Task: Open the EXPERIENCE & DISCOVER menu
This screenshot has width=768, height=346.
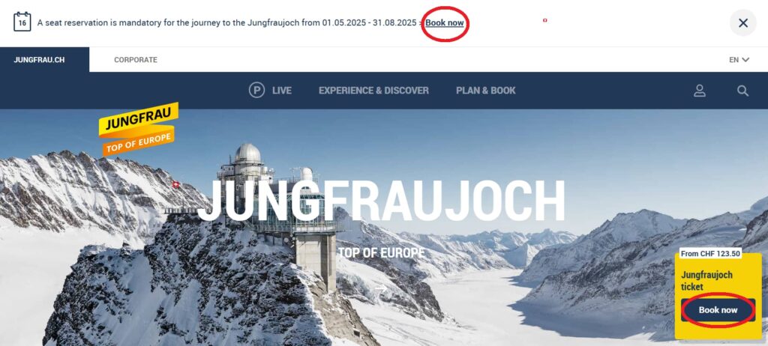Action: [x=373, y=91]
